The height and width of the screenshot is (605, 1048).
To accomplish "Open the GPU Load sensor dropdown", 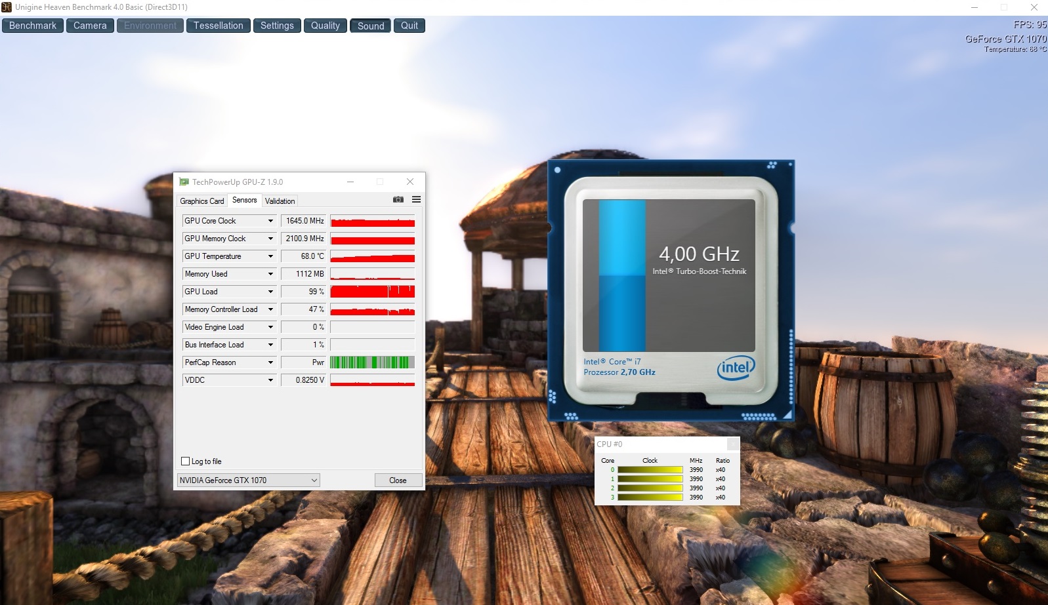I will (270, 292).
